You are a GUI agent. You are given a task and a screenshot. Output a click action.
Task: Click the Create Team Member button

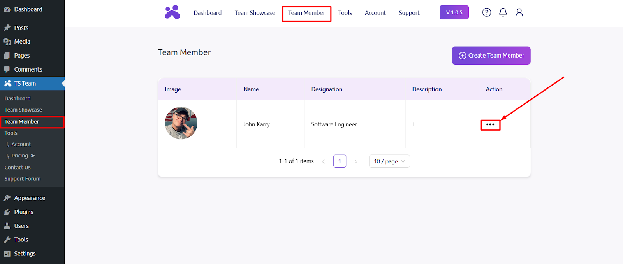pyautogui.click(x=491, y=56)
